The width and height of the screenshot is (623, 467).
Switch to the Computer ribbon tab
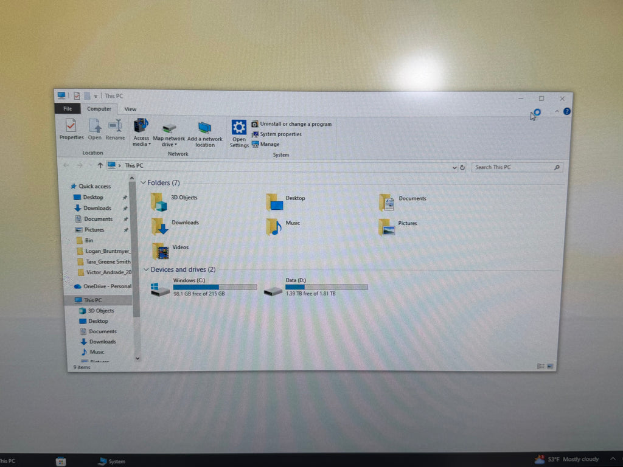pyautogui.click(x=99, y=109)
